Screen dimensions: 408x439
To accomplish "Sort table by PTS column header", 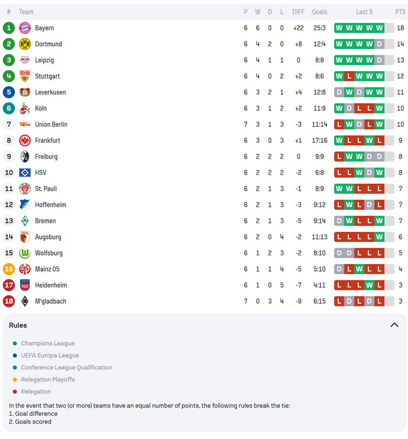I will pyautogui.click(x=400, y=12).
